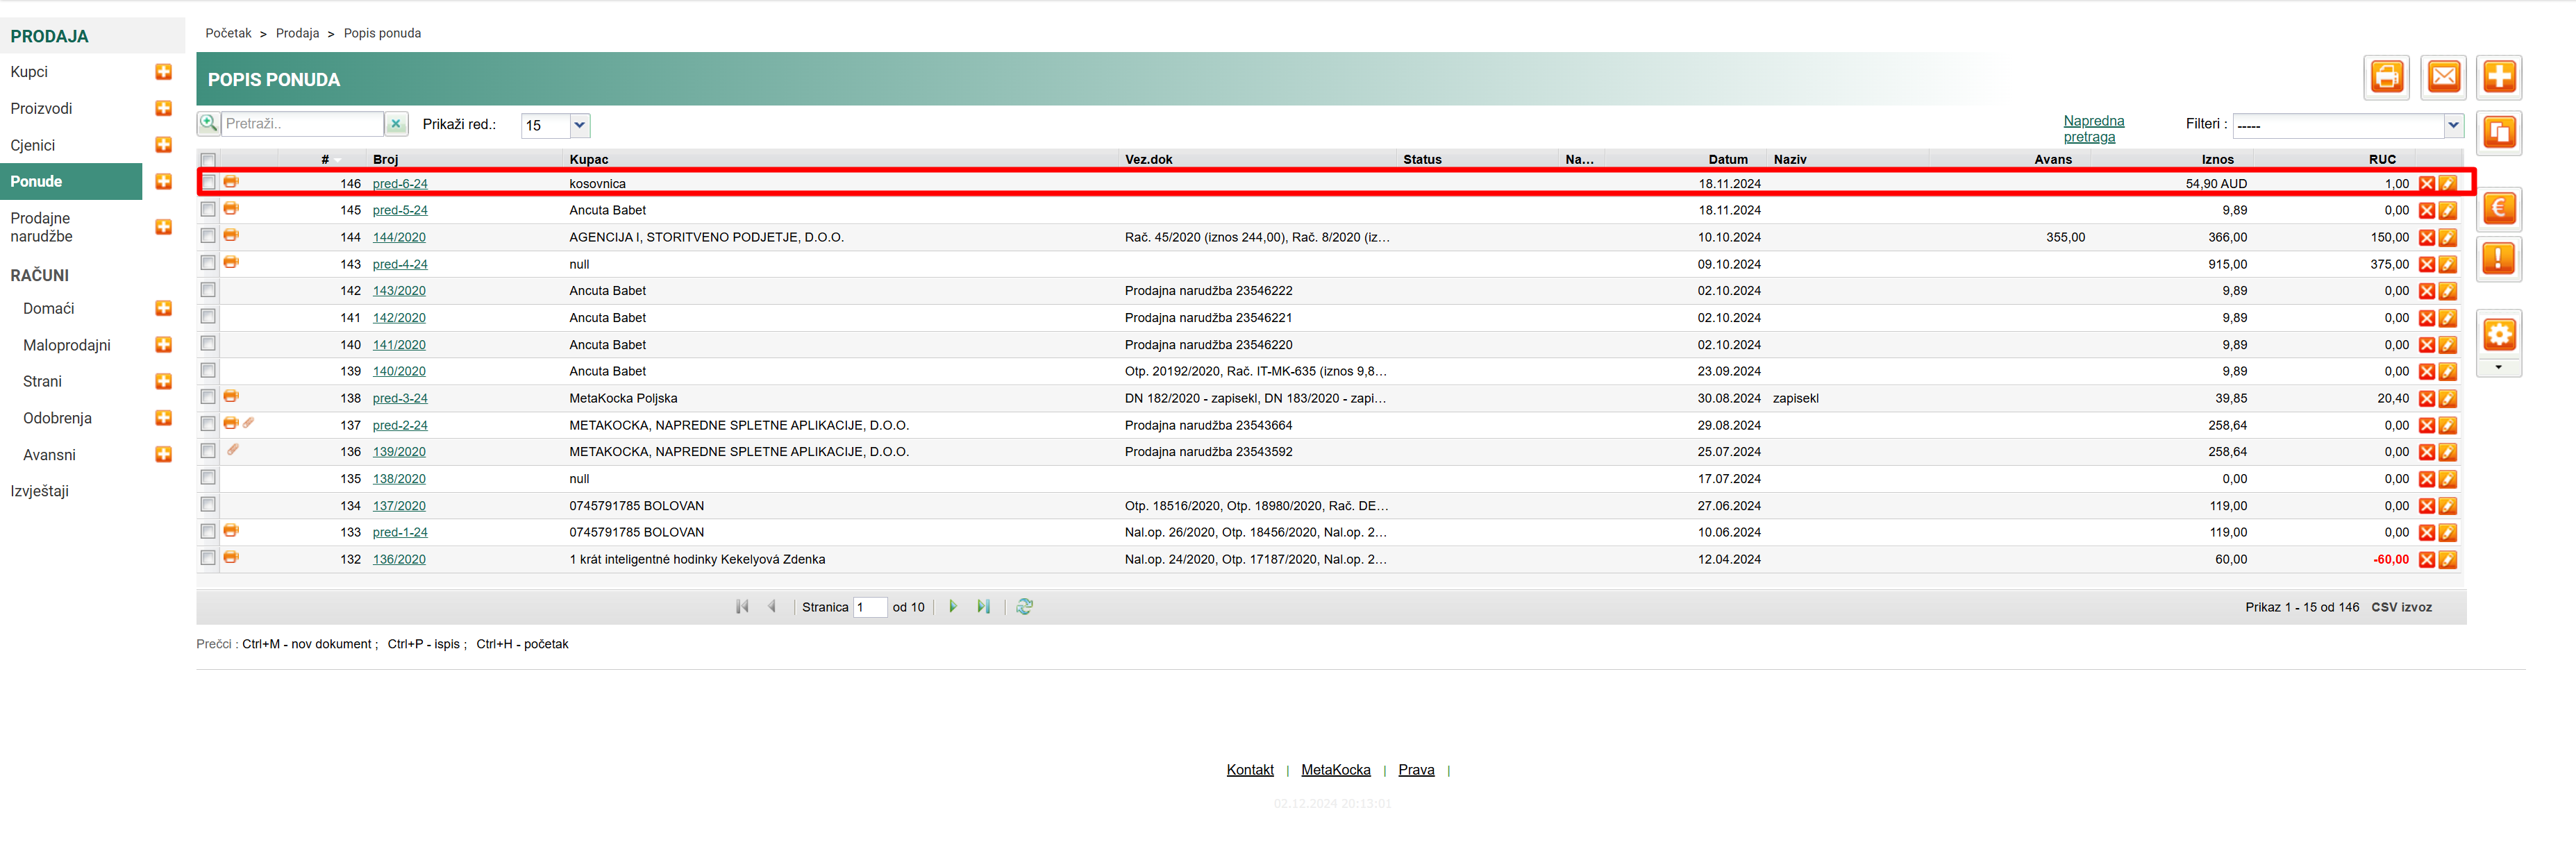Click the refresh icon in pagination bar

click(1024, 606)
